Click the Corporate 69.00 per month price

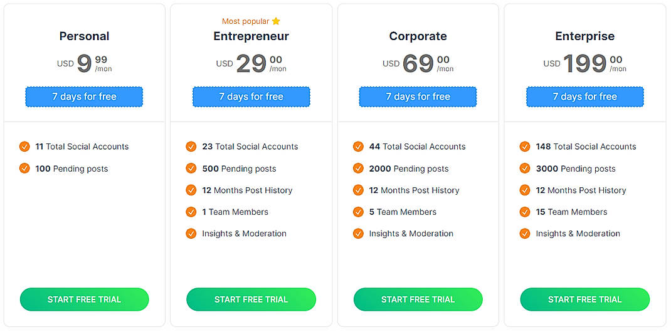point(418,63)
